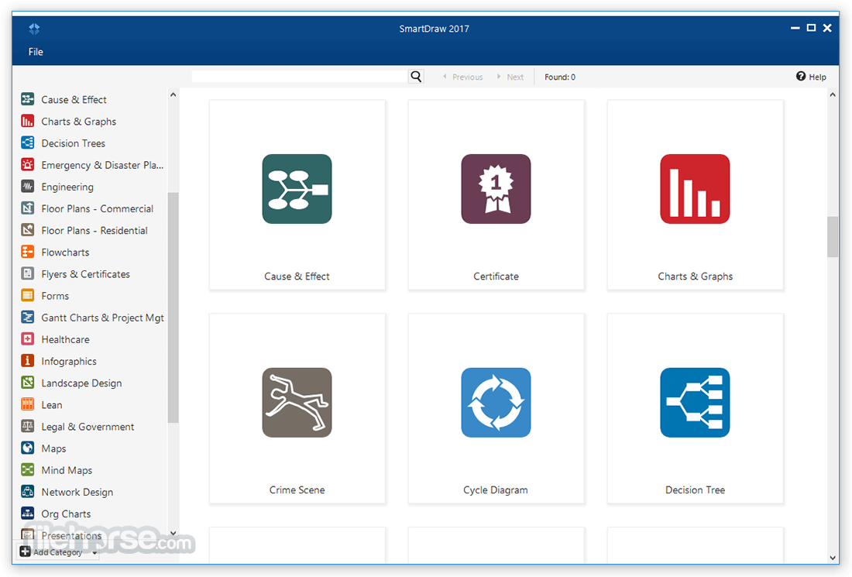Click the Org Charts icon
The height and width of the screenshot is (577, 852).
28,513
